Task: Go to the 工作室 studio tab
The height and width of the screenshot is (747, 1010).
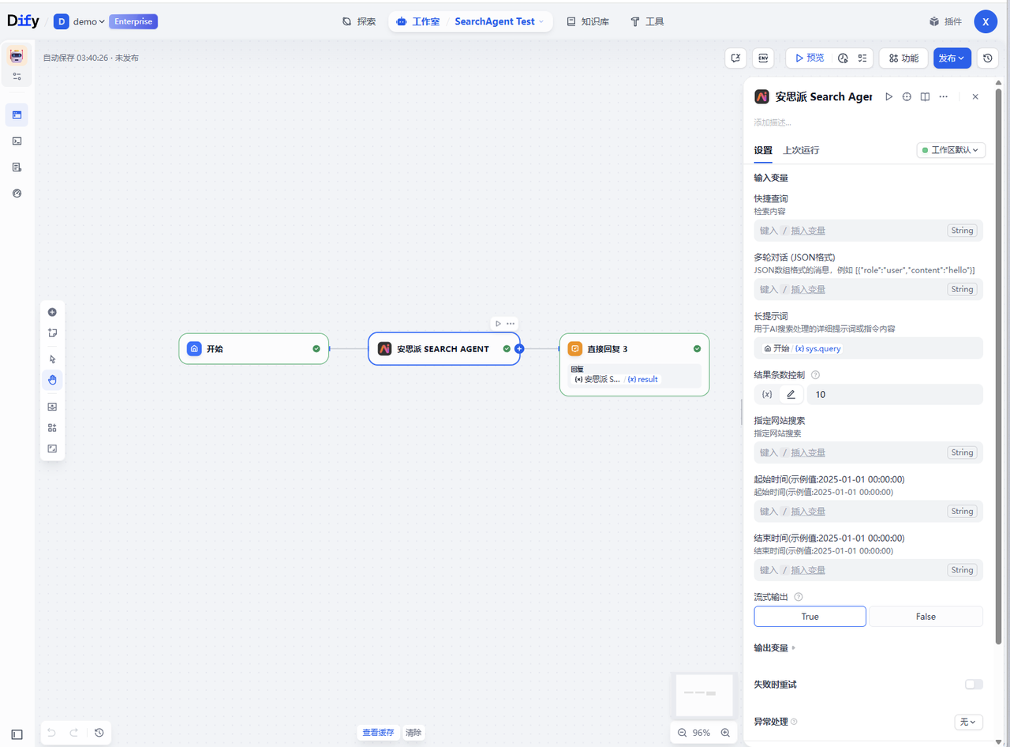Action: pos(418,21)
